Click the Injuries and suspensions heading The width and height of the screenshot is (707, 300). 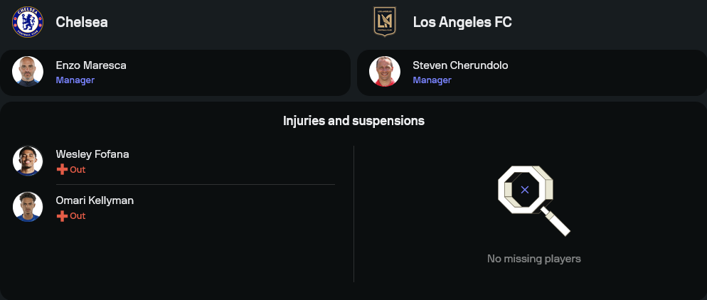click(x=353, y=121)
